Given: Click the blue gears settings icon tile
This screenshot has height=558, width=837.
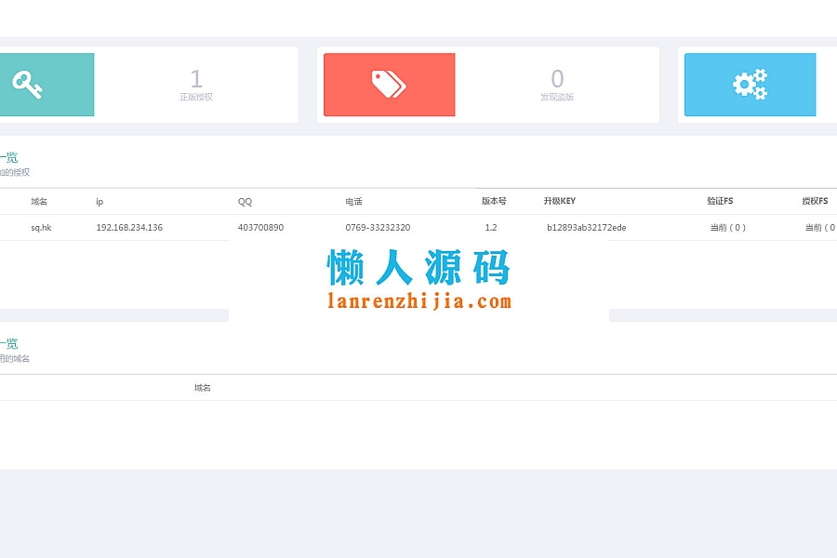Looking at the screenshot, I should pos(750,85).
